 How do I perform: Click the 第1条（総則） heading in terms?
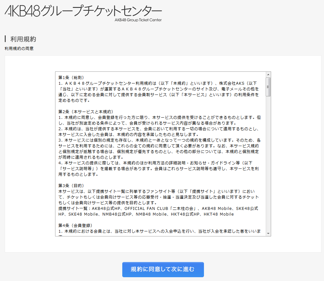(71, 77)
